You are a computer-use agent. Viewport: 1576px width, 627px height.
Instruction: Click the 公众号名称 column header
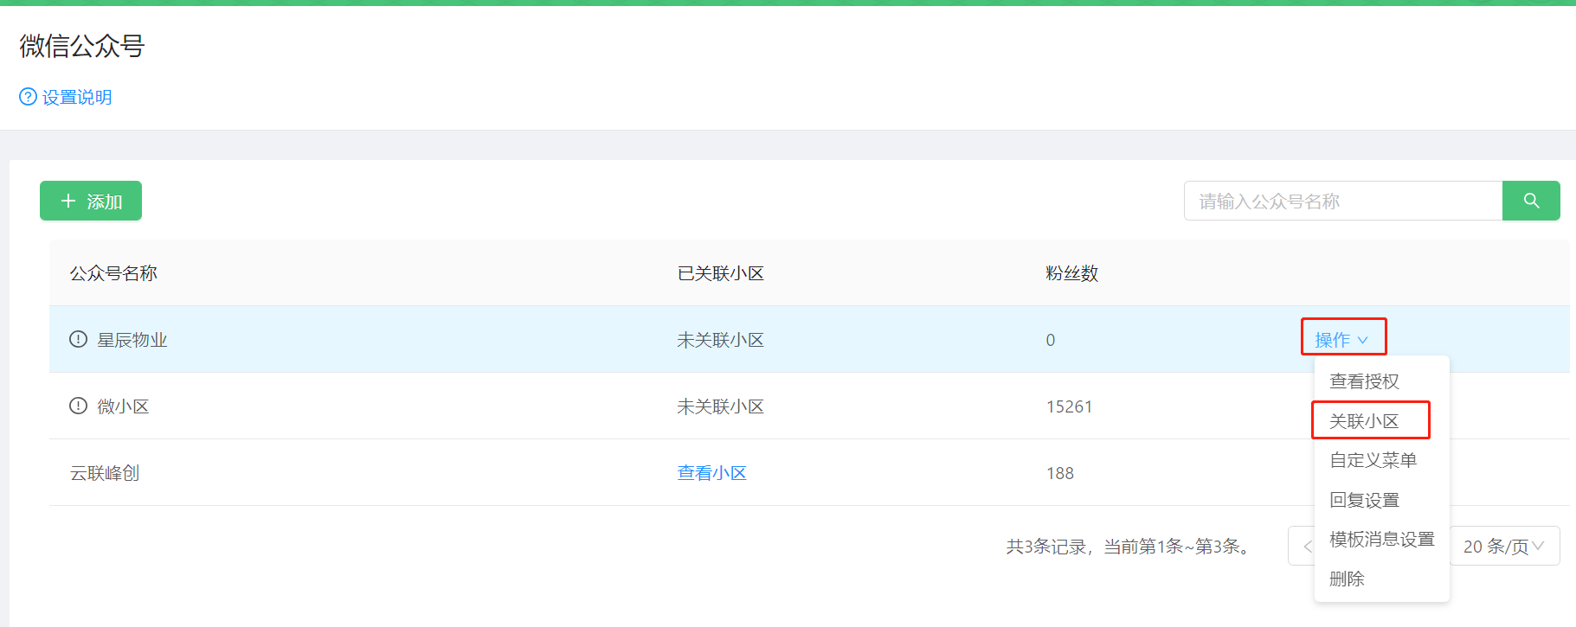(113, 273)
